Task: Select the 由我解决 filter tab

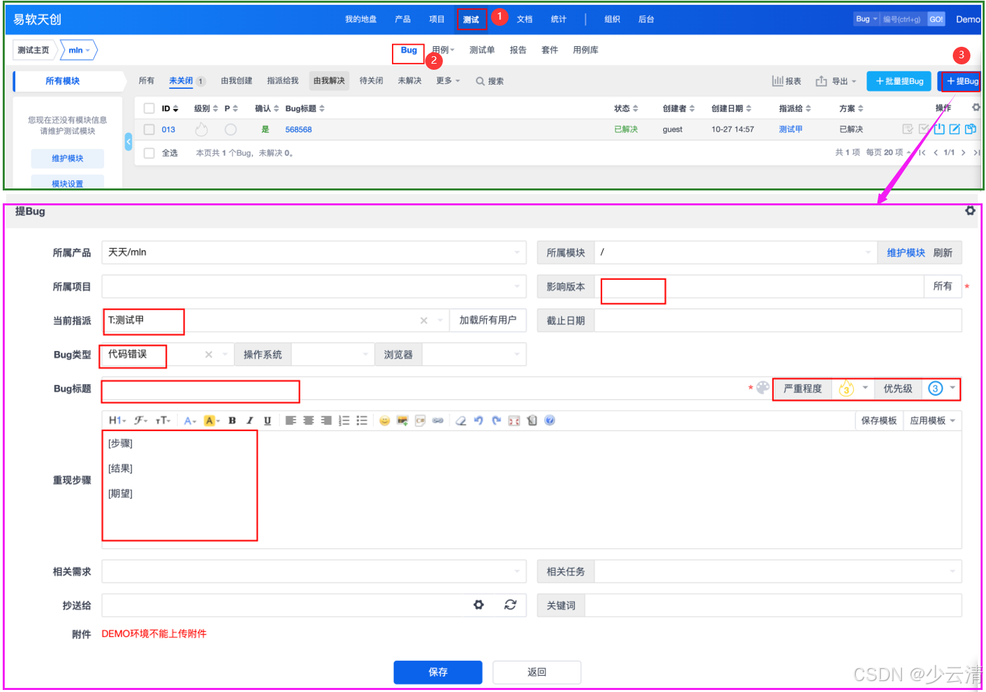Action: pos(329,81)
